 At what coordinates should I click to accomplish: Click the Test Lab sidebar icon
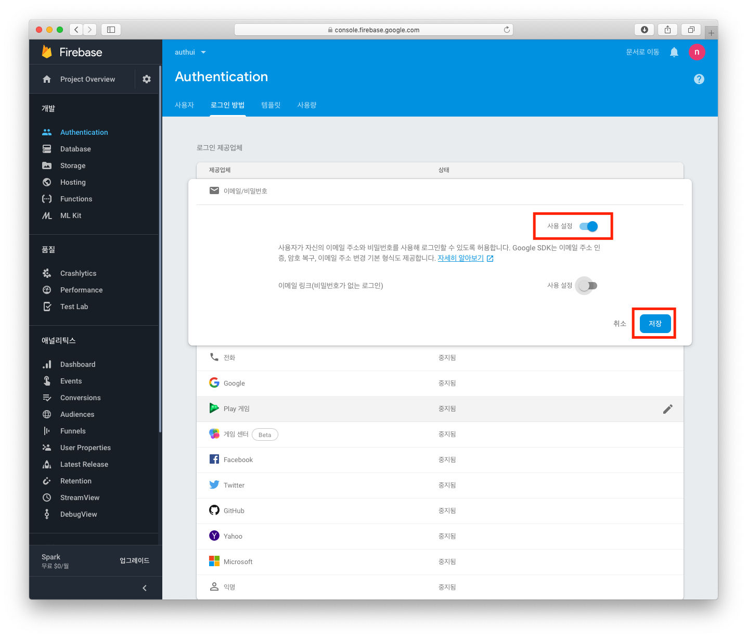click(47, 307)
